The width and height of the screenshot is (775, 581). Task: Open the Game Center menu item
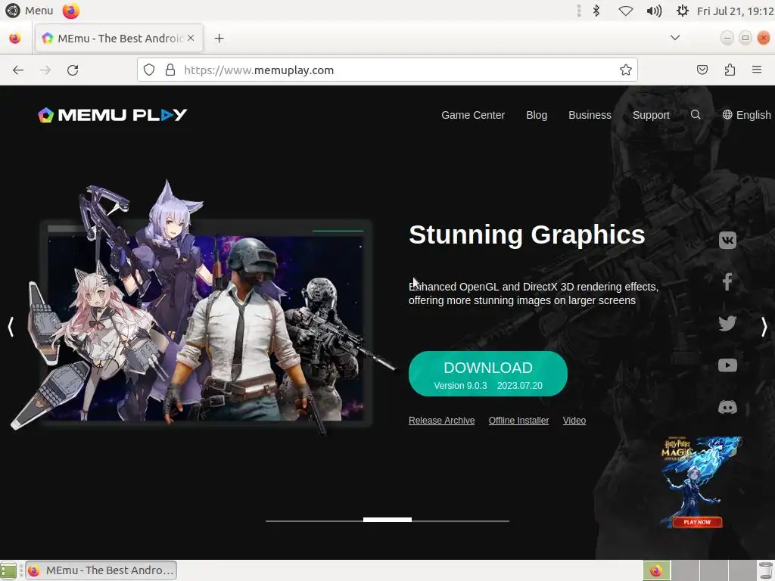click(473, 115)
